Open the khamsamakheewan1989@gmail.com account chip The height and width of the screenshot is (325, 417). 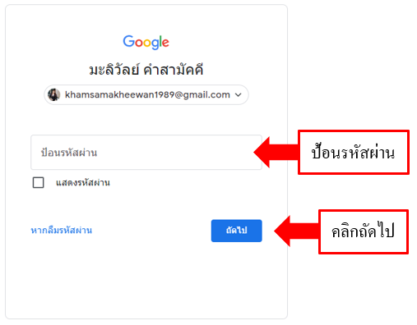tap(146, 94)
